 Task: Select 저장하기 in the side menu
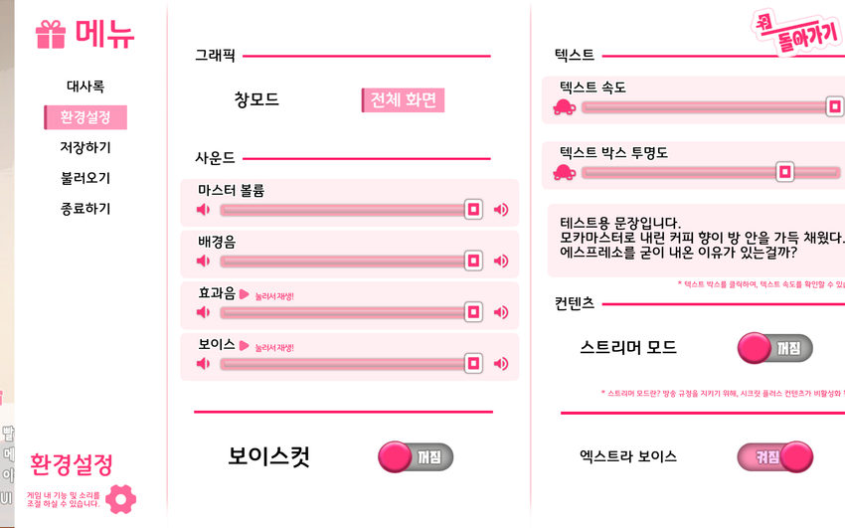click(x=85, y=148)
